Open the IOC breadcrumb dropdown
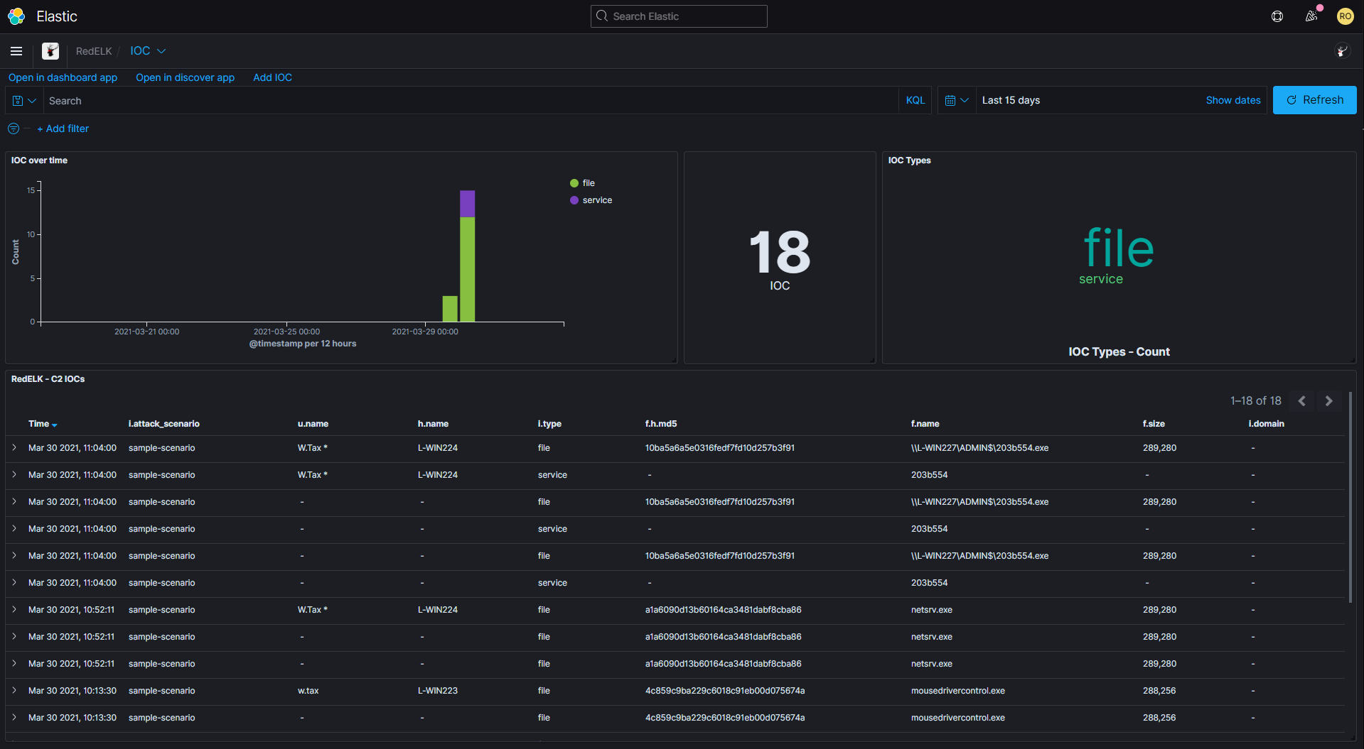The width and height of the screenshot is (1364, 749). [x=148, y=51]
